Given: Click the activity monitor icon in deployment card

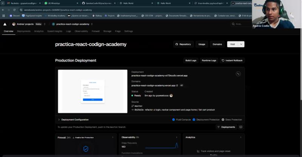Looking at the screenshot, I should point(238,74).
